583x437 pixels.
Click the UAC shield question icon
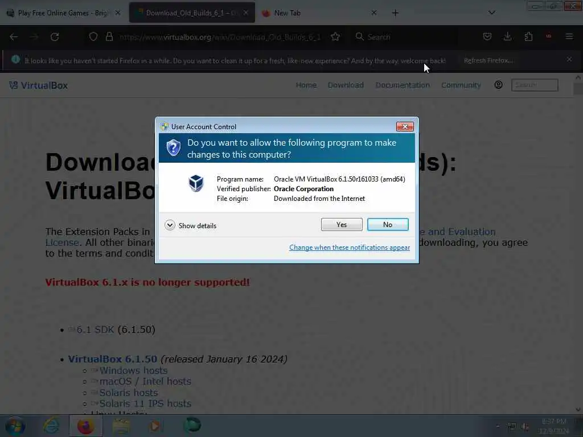point(173,148)
